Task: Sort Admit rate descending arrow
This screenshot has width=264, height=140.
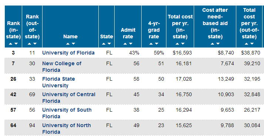Action: point(131,43)
